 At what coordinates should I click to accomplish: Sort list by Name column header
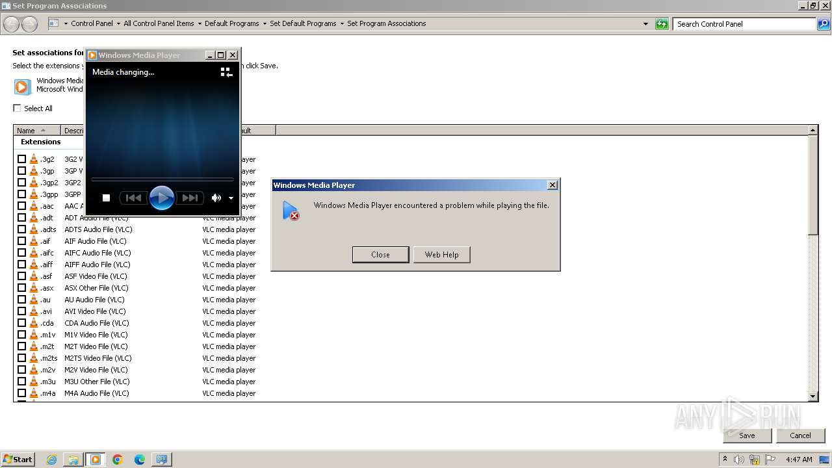pyautogui.click(x=37, y=131)
